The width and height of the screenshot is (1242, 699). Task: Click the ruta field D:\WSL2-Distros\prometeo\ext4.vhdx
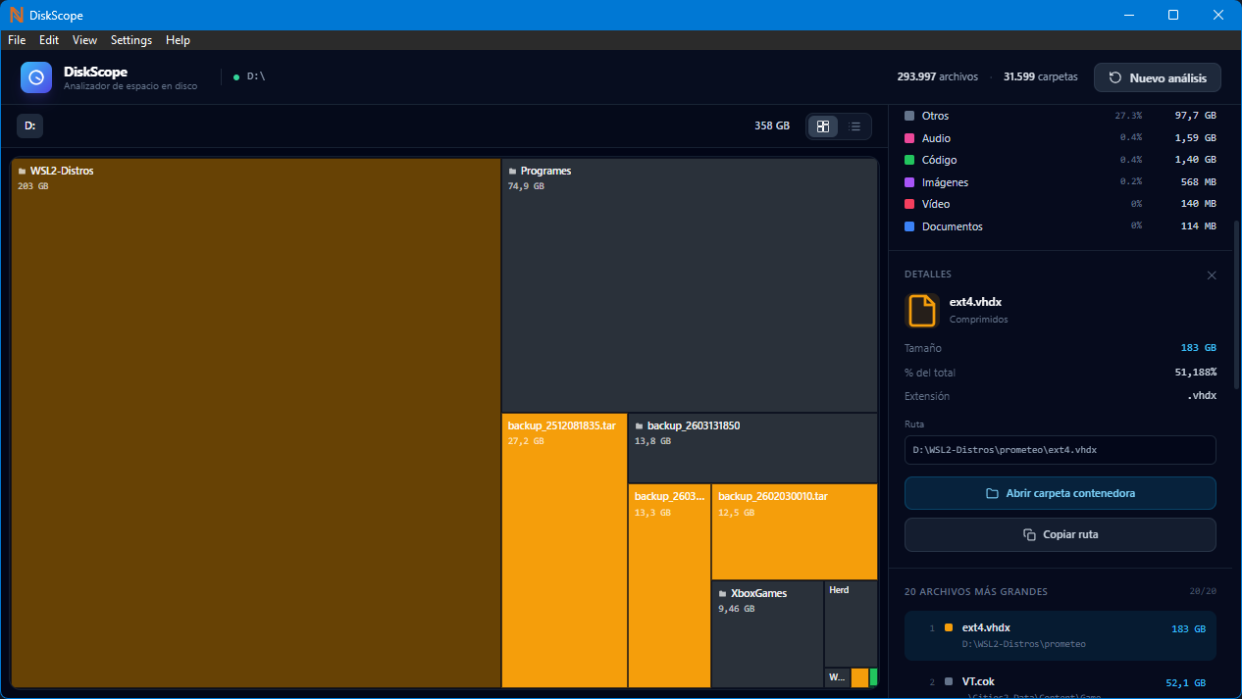click(x=1061, y=450)
